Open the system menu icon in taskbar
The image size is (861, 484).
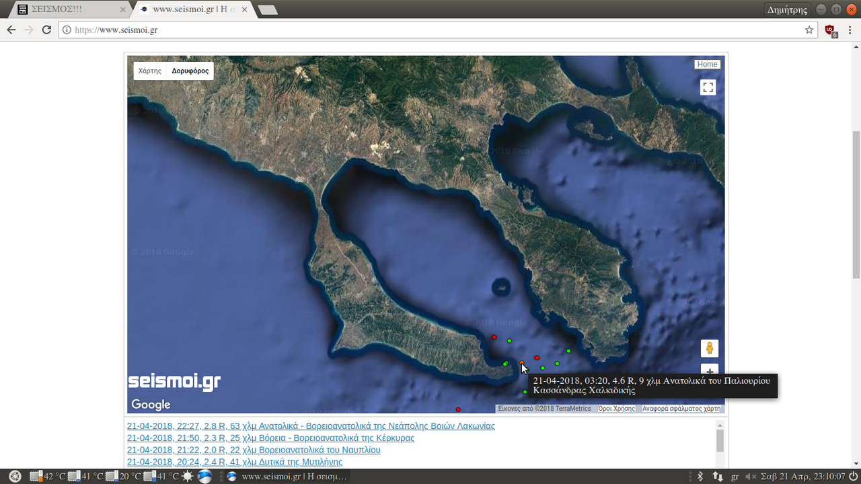click(x=15, y=477)
